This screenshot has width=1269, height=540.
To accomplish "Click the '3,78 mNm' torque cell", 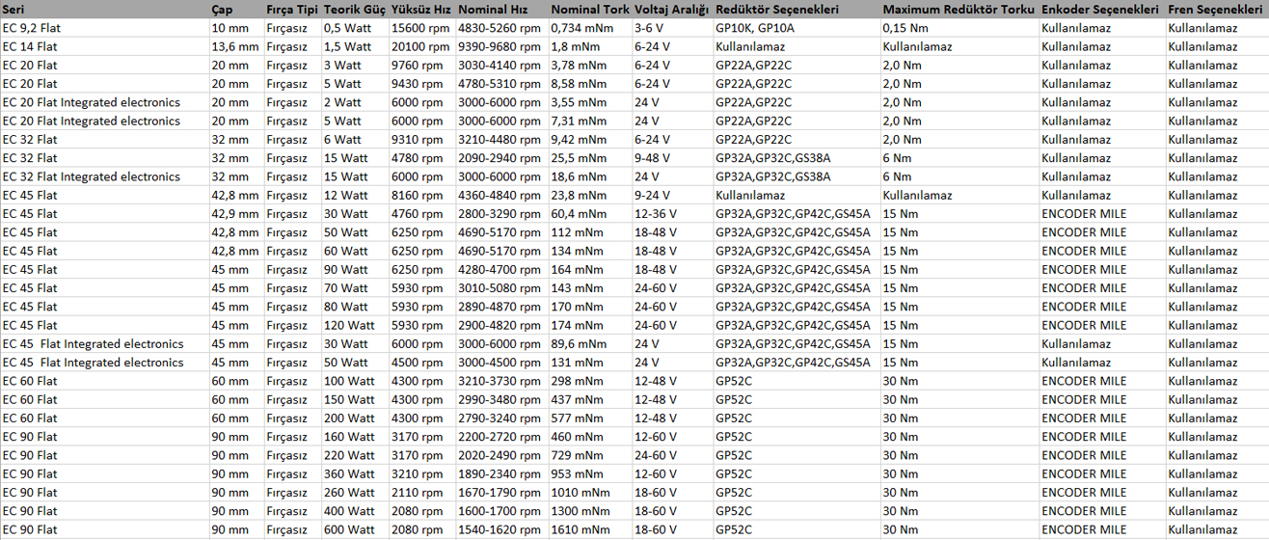I will 590,65.
